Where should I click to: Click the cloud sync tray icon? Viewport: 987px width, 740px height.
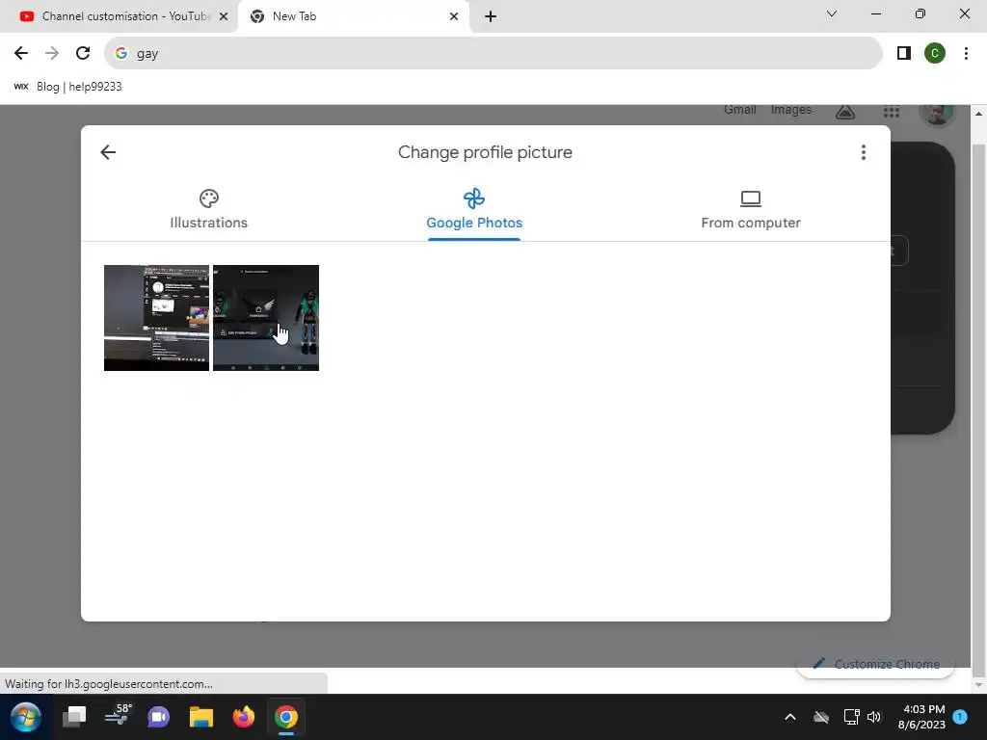[x=821, y=717]
